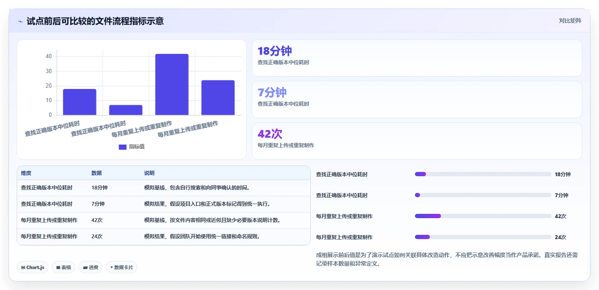Click the 维度 table column header

(x=26, y=173)
